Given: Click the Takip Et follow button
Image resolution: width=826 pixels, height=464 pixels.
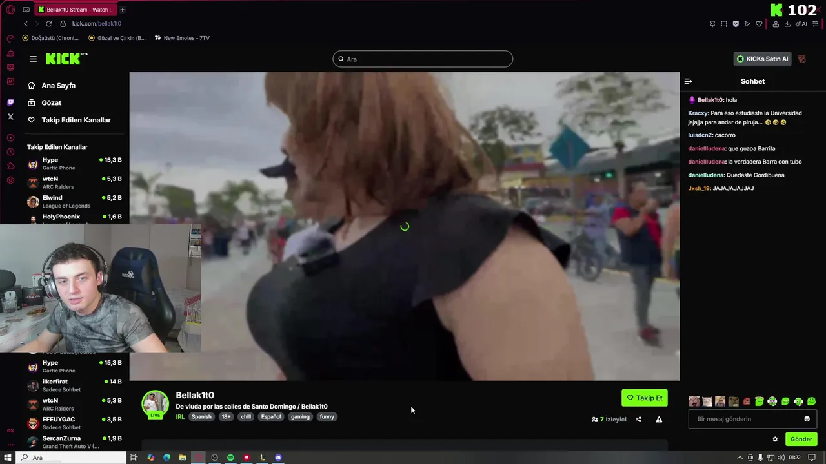Looking at the screenshot, I should click(645, 398).
